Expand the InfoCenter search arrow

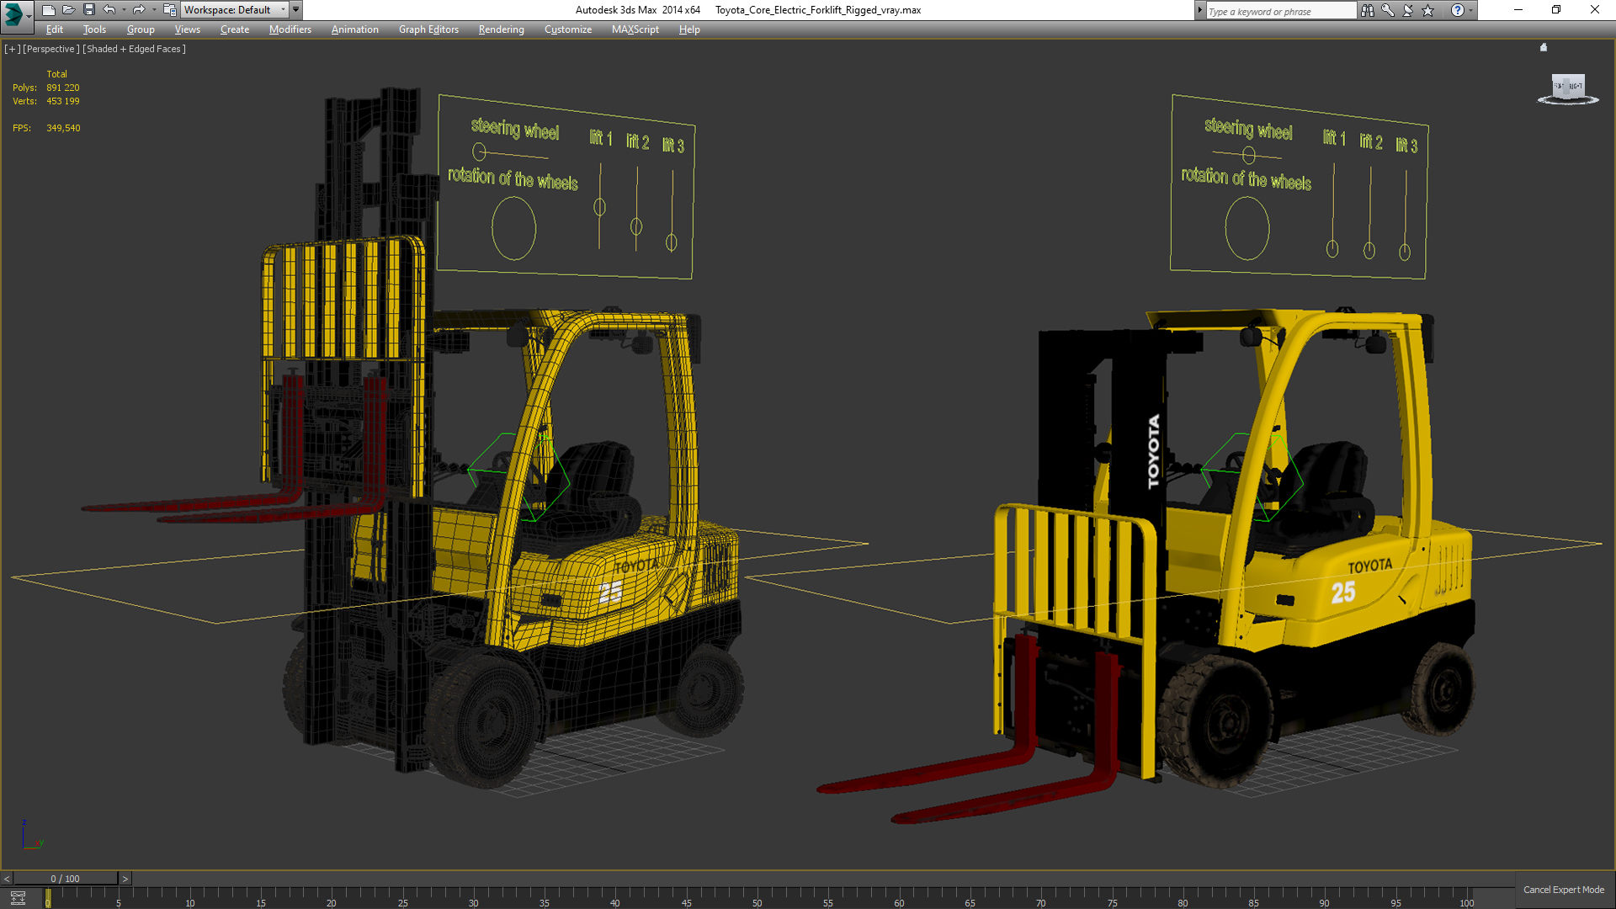1199,10
